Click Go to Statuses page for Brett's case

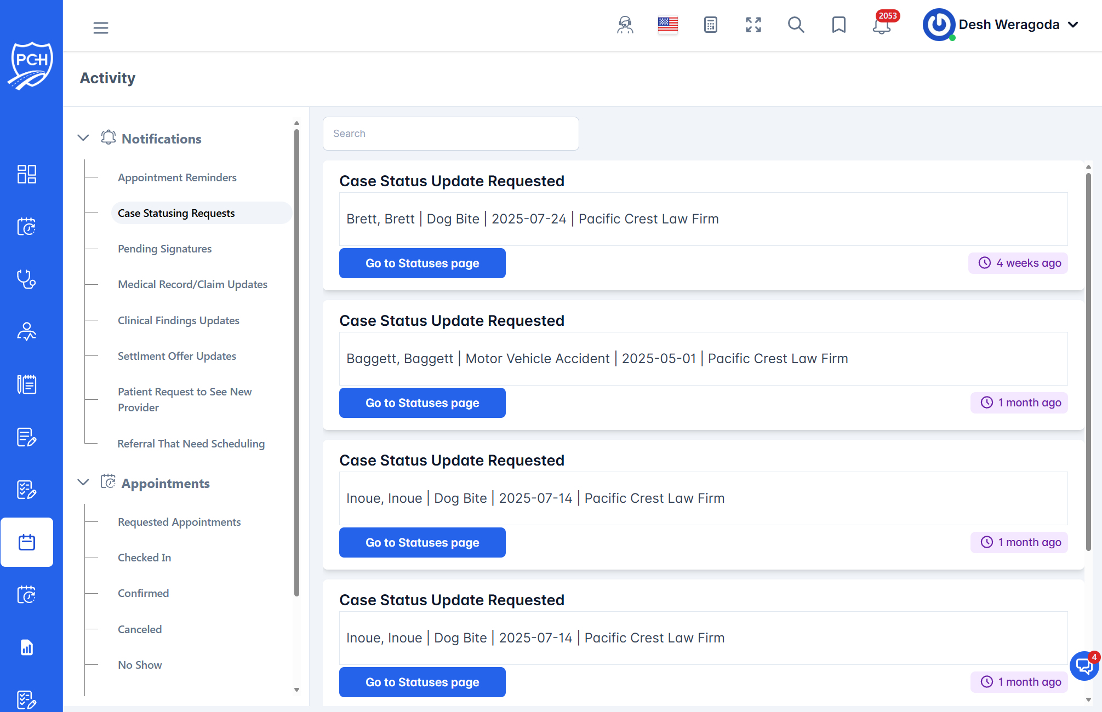pyautogui.click(x=422, y=263)
